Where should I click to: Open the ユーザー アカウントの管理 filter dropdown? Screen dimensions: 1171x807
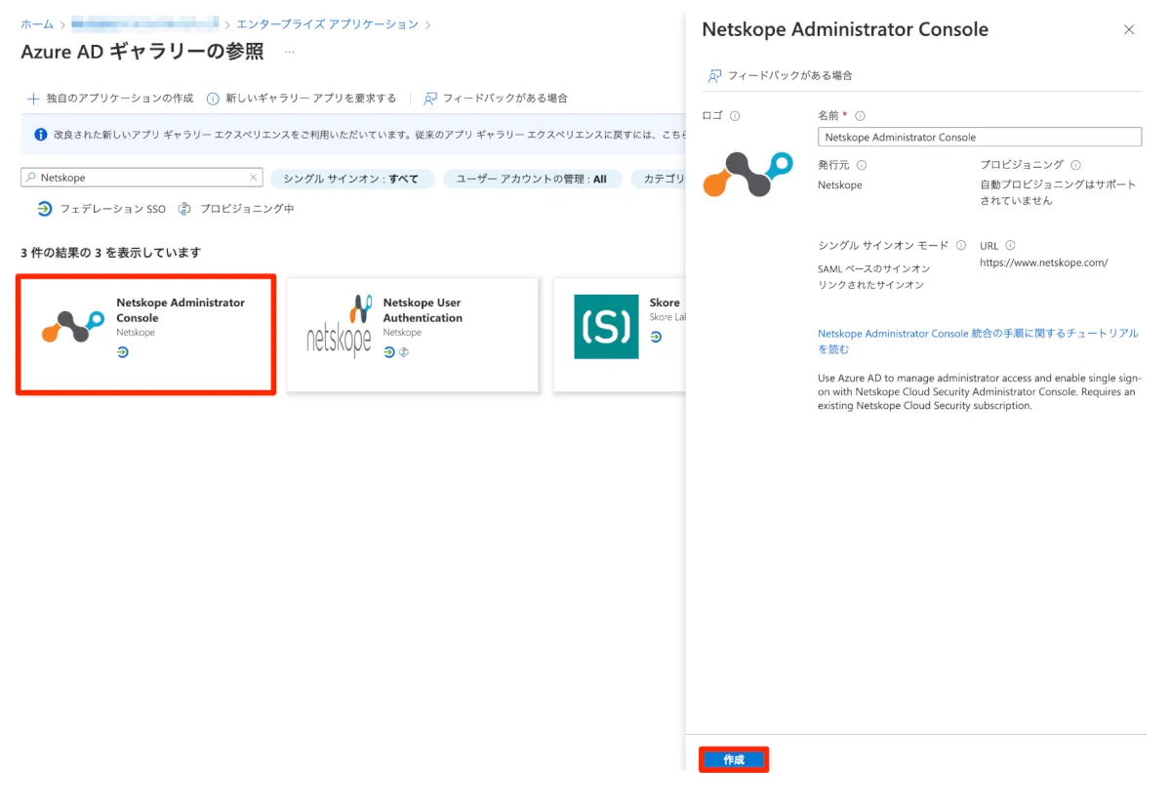[532, 179]
